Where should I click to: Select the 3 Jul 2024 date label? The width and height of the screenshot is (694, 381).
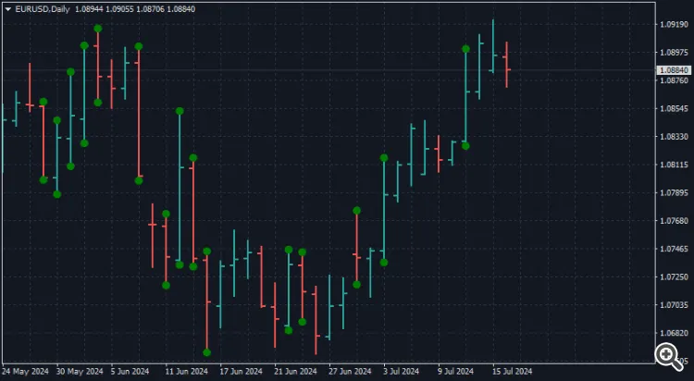click(x=400, y=373)
